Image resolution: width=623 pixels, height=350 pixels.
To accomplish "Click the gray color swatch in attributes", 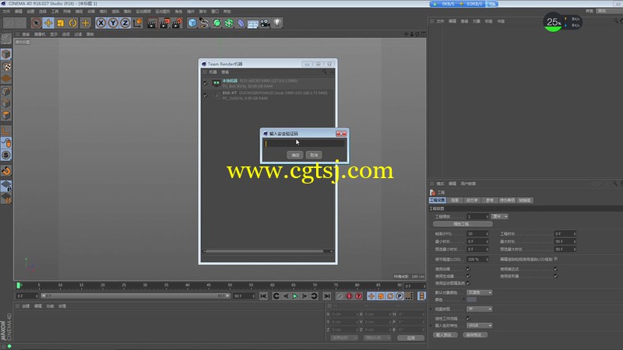I will (x=472, y=299).
